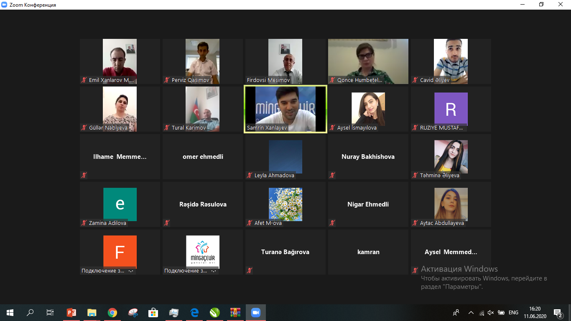Open Windows notification center with 2 alerts
The height and width of the screenshot is (321, 571).
[x=557, y=313]
